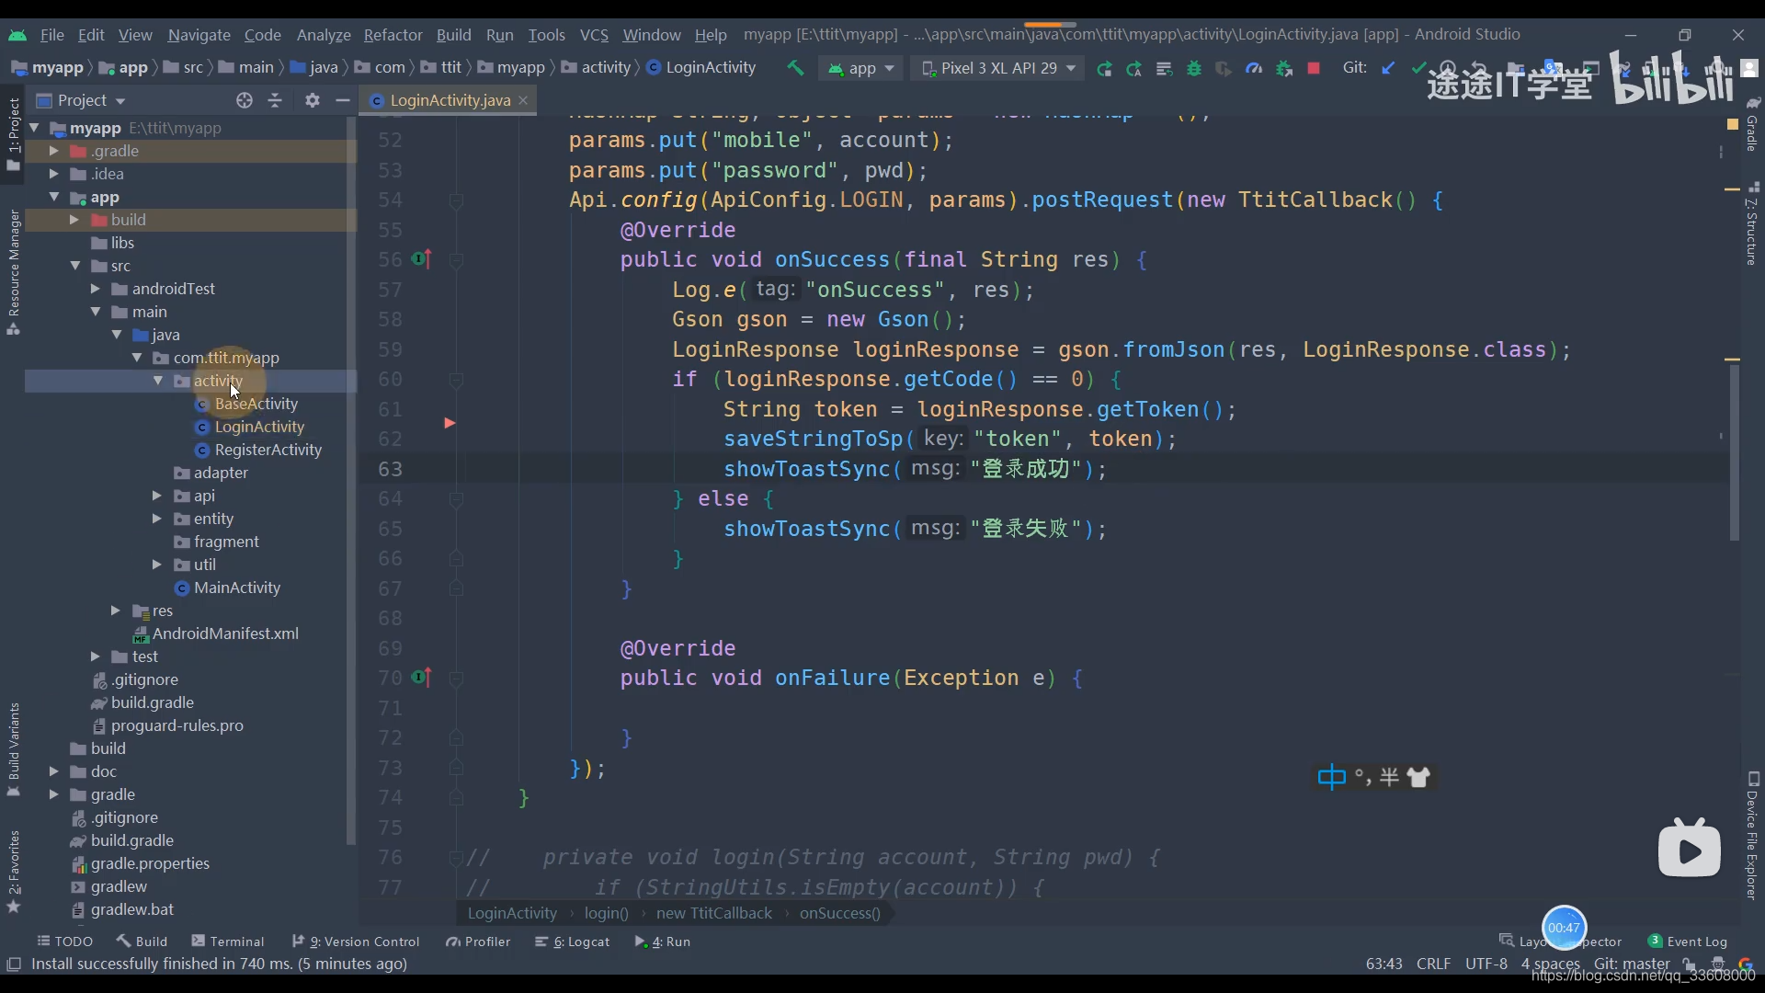Click the Git Commit green checkmark

(x=1418, y=68)
